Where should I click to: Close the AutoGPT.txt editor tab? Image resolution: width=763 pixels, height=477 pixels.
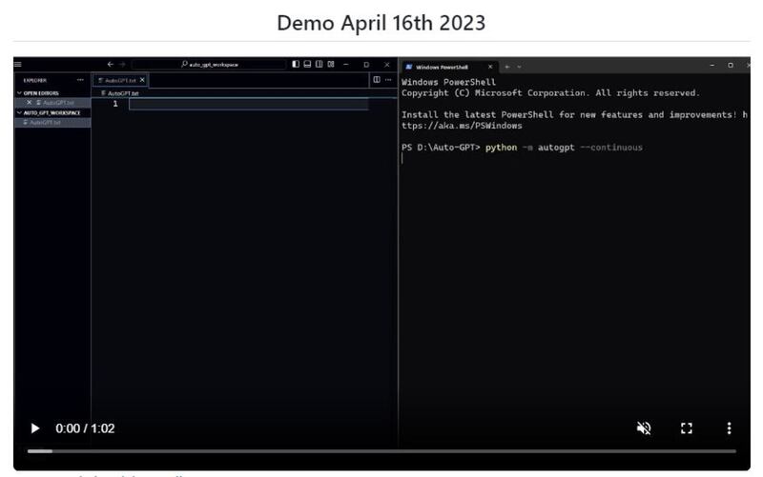point(142,80)
